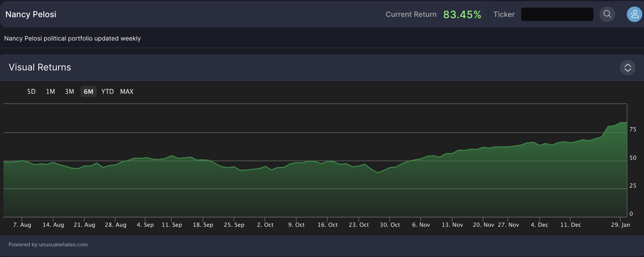Click the Visual Returns heading
The width and height of the screenshot is (644, 257).
click(40, 67)
